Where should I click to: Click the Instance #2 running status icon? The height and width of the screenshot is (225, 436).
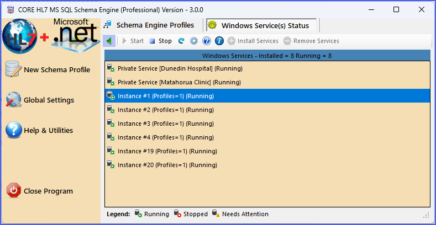point(111,110)
